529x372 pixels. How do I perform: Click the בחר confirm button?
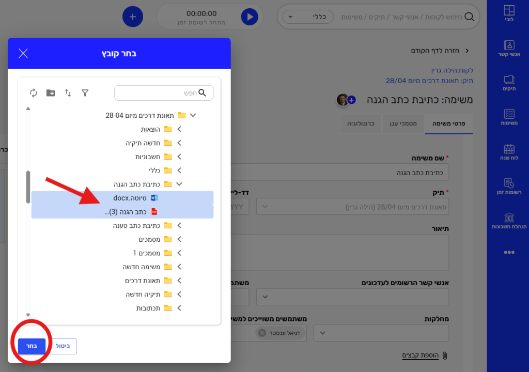32,346
